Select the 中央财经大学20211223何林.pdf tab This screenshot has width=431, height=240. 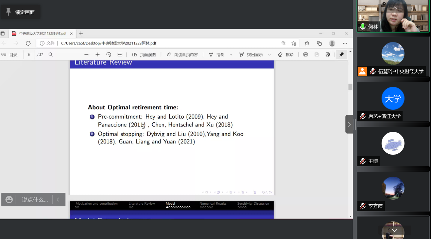tap(41, 34)
